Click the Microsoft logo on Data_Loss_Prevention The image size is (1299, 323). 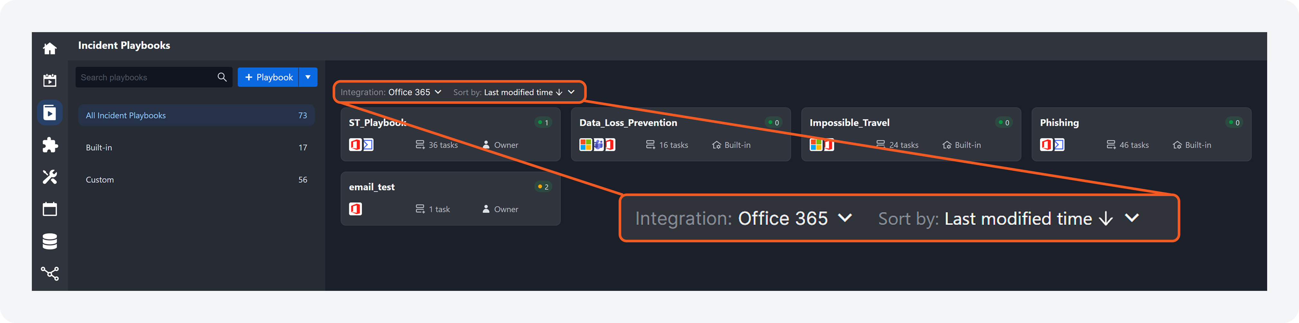point(585,145)
